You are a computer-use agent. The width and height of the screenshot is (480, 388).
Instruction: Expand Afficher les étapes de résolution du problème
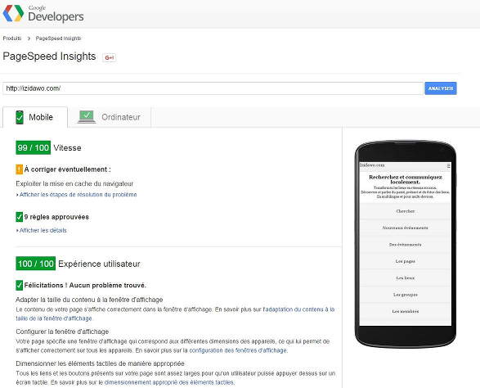[77, 195]
